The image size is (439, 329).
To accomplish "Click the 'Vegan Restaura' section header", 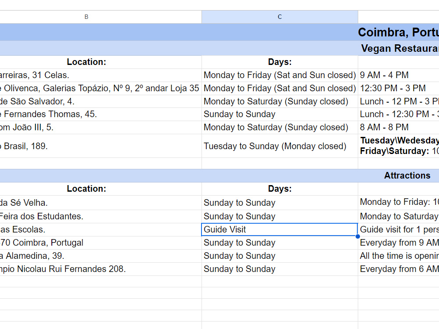I will (400, 48).
